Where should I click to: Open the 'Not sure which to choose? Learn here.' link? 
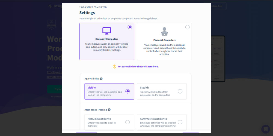(x=138, y=66)
